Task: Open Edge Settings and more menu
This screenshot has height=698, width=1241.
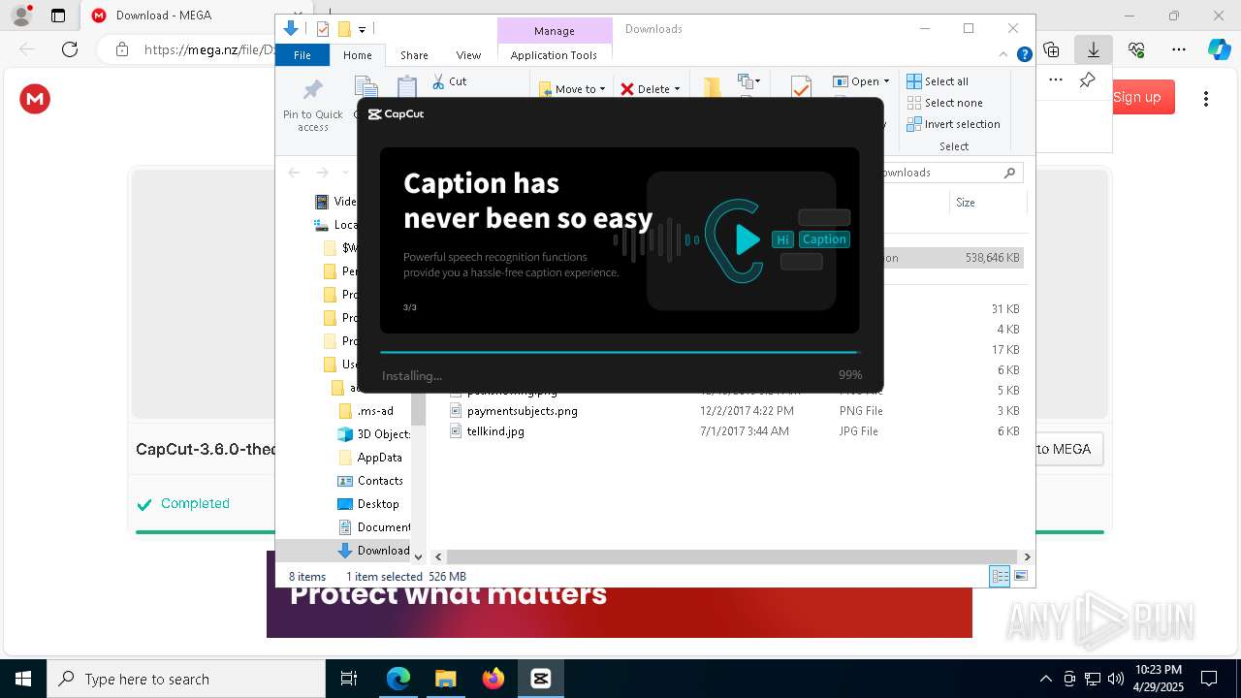Action: click(1179, 49)
